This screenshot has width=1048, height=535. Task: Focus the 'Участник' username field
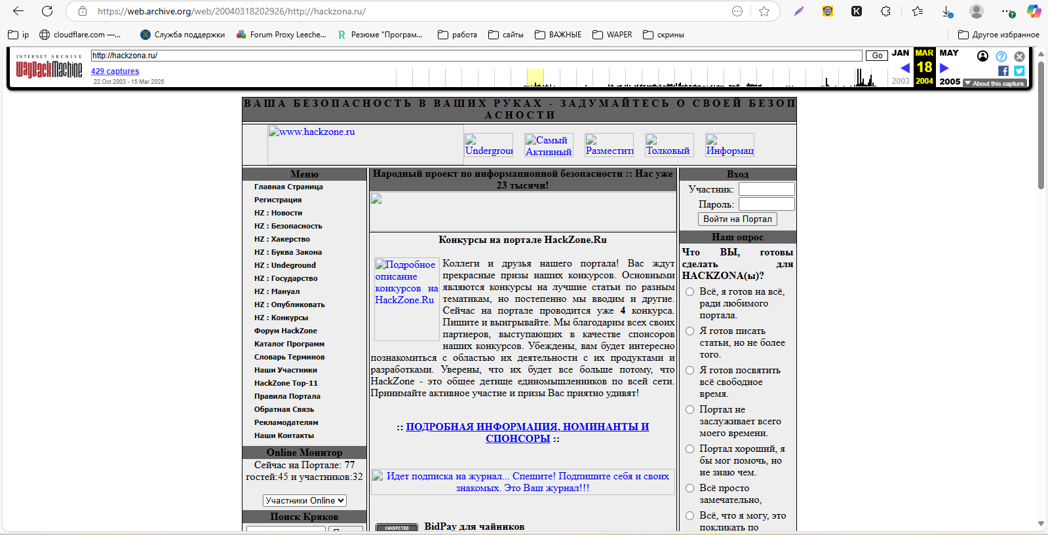pos(766,189)
